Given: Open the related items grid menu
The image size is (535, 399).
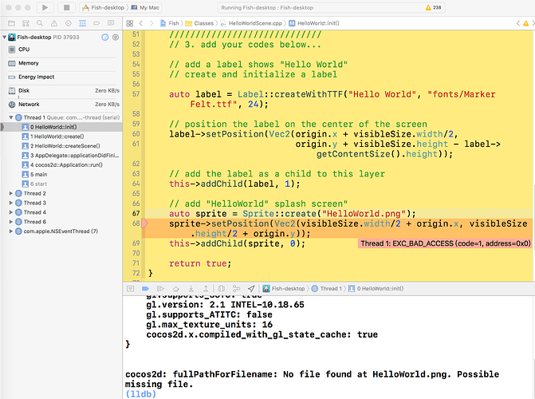Looking at the screenshot, I should (x=130, y=23).
